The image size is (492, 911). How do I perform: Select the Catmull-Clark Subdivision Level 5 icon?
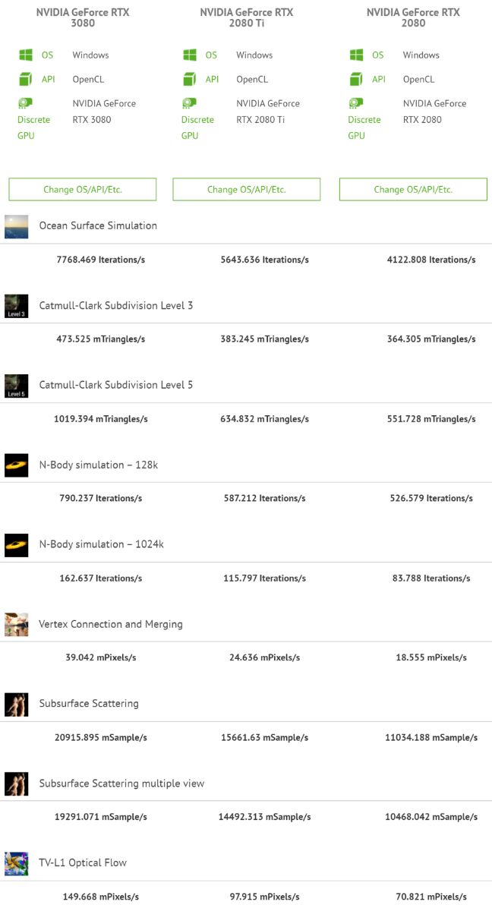click(17, 386)
